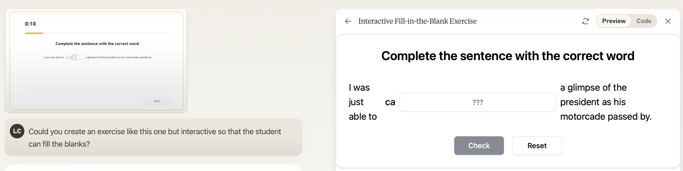The image size is (683, 171).
Task: Switch to the Preview tab
Action: coord(614,21)
